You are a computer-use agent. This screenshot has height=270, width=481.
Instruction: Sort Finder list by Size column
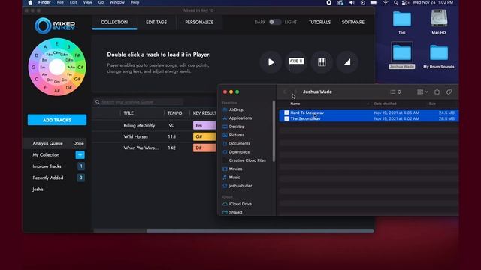coord(432,103)
